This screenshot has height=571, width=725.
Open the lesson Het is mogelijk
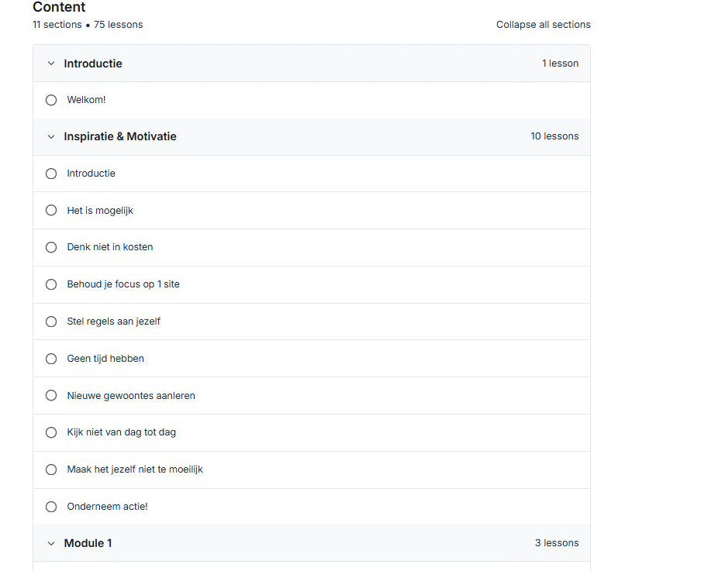(x=100, y=211)
